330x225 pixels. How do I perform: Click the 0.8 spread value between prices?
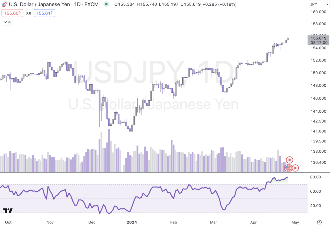point(28,13)
